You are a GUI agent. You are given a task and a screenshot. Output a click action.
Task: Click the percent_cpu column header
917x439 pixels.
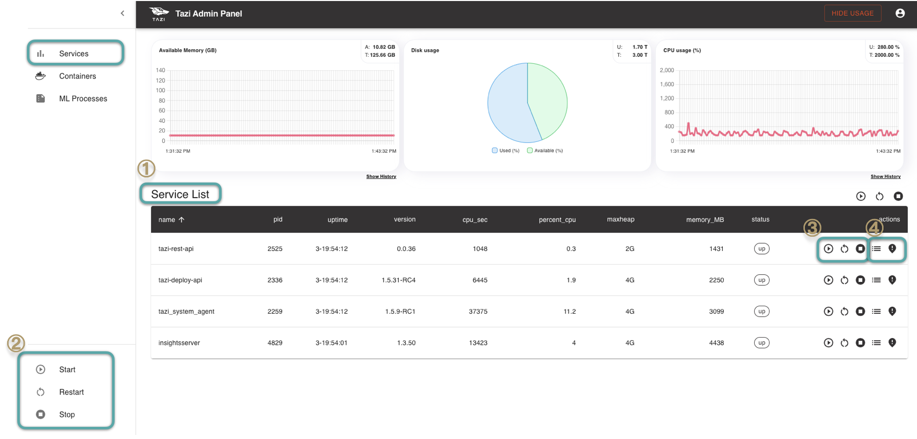click(x=557, y=219)
